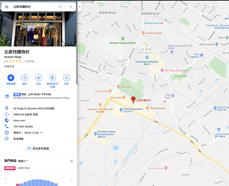This screenshot has height=186, width=229.
Task: Click Send to your phone icon
Action: coord(52,78)
